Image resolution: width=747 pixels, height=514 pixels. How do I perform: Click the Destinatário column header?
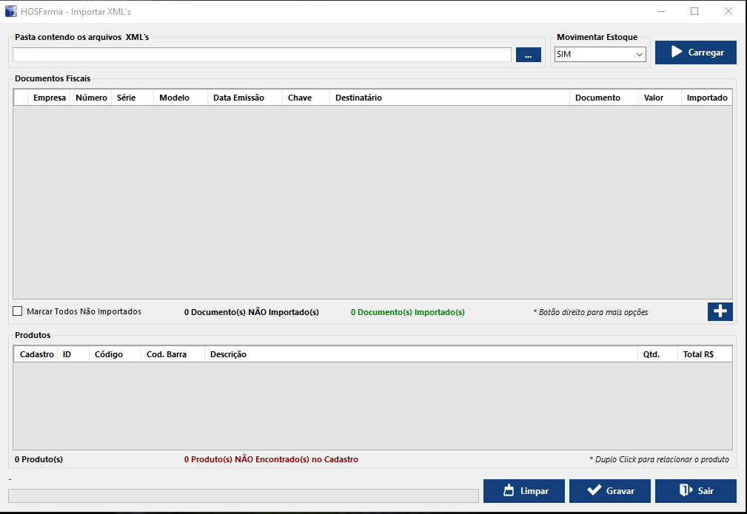pyautogui.click(x=358, y=98)
